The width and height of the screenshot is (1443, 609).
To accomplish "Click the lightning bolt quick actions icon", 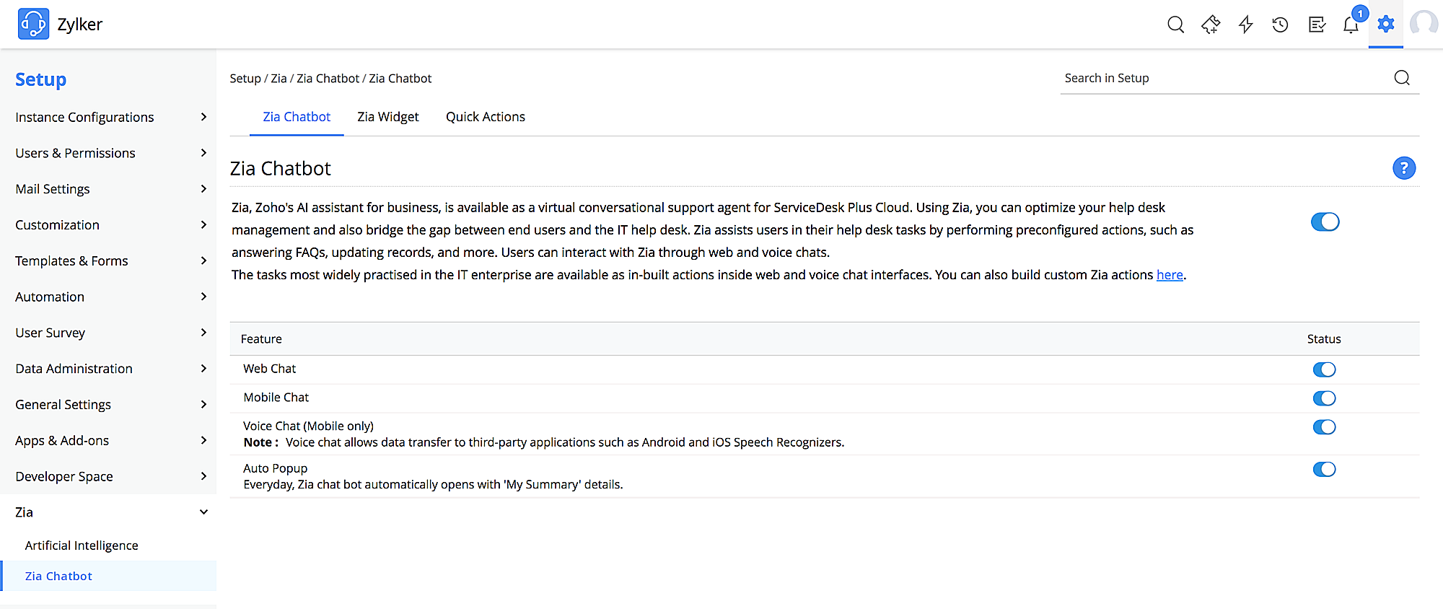I will [x=1245, y=25].
